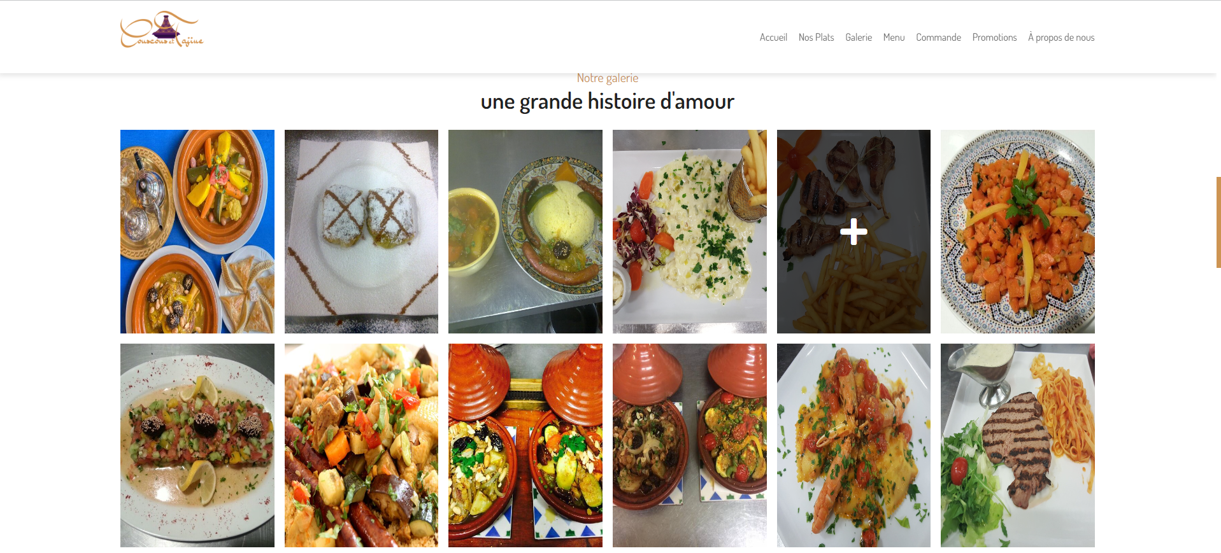Open the creamy dish with fries photo
Viewport: 1221px width, 553px height.
(x=690, y=232)
